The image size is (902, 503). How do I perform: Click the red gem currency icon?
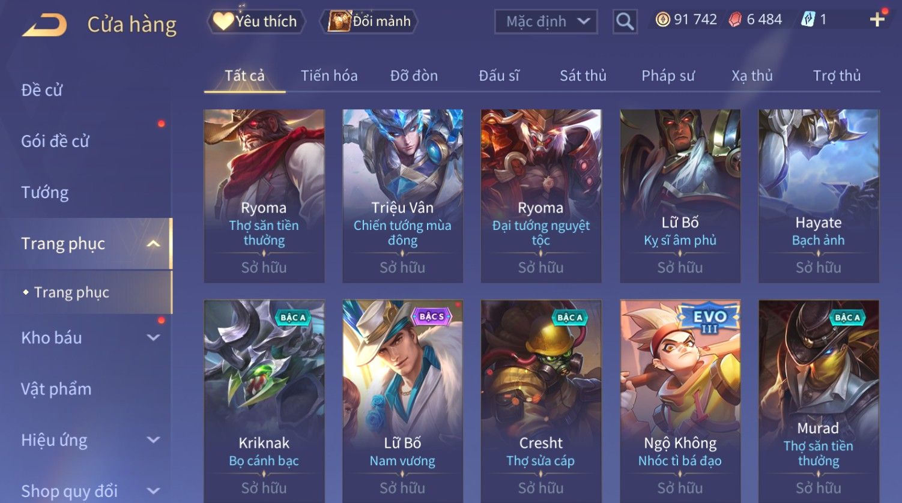point(735,20)
